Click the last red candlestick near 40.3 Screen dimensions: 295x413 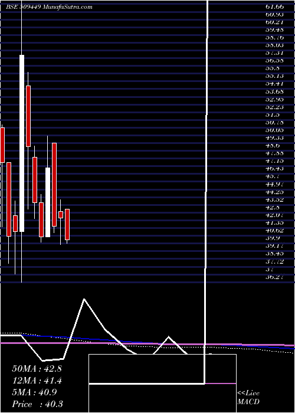(x=67, y=224)
